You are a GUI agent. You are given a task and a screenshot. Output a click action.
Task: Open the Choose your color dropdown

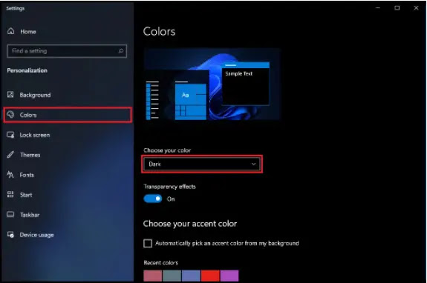tap(202, 164)
